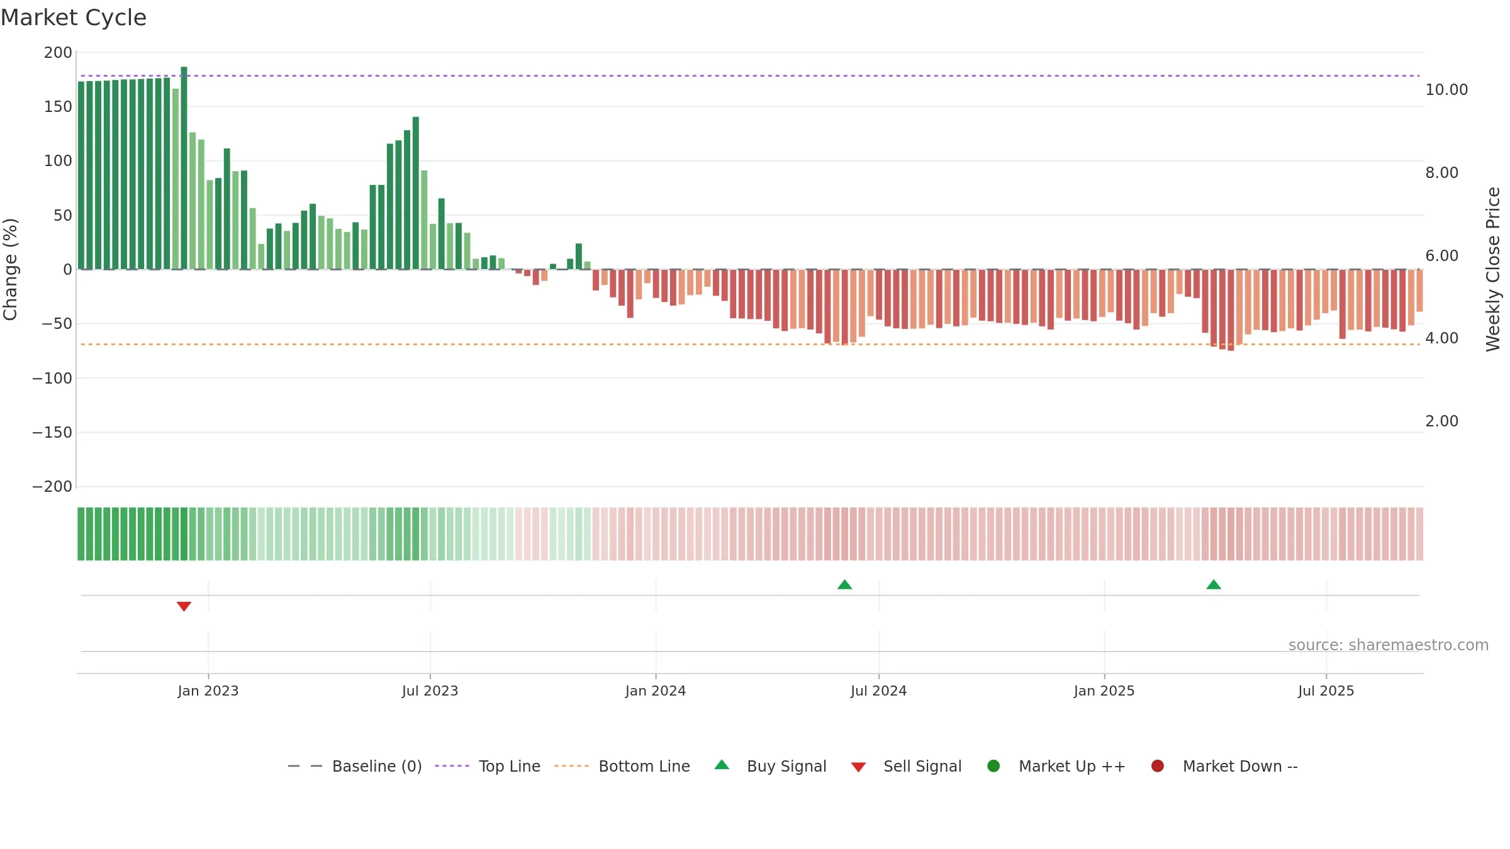Toggle the Baseline (0) legend entry
1510x849 pixels.
(355, 766)
